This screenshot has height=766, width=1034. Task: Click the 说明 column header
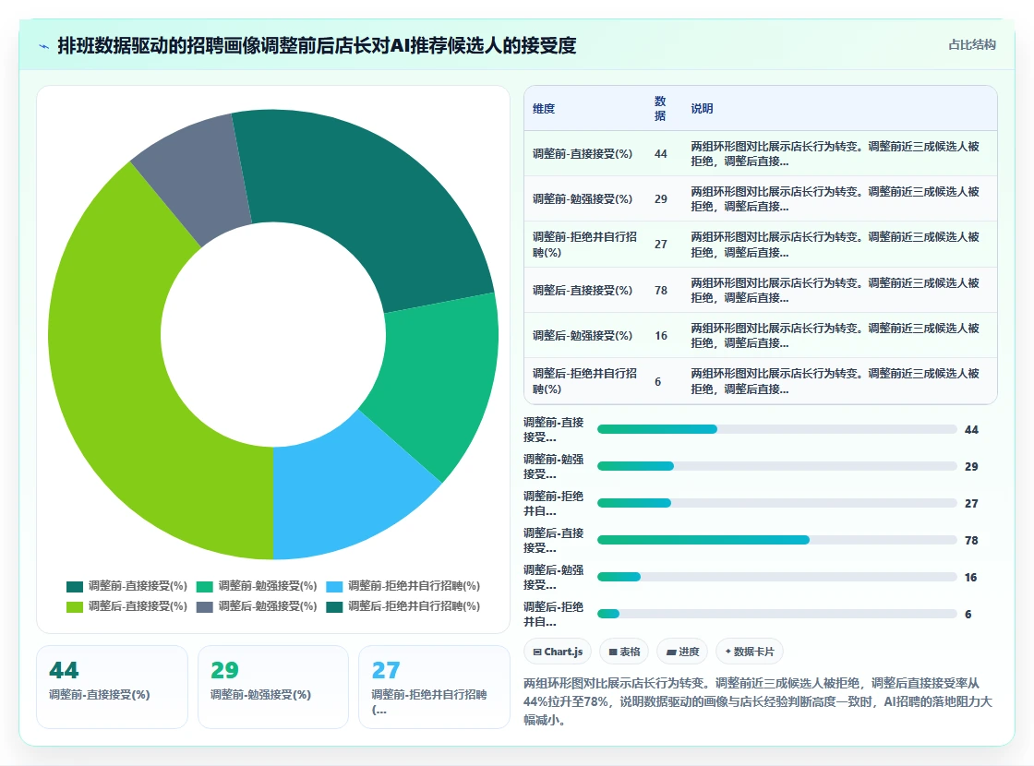702,109
